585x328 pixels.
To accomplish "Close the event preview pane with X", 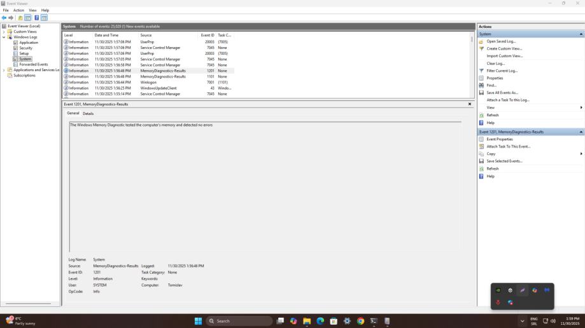I will pyautogui.click(x=470, y=104).
